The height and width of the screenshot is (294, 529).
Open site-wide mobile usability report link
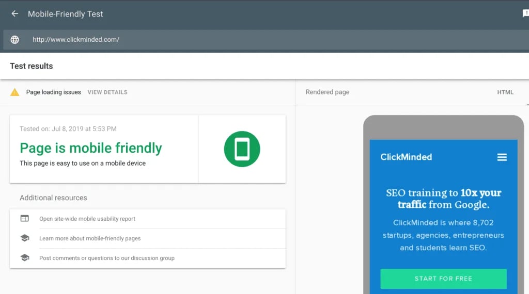click(x=87, y=219)
